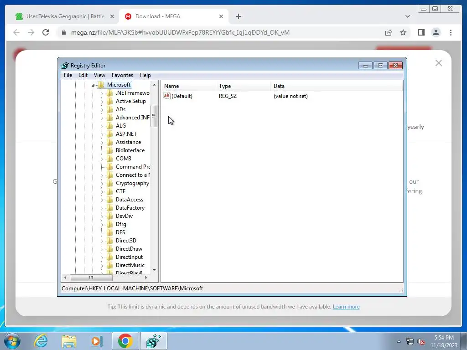
Task: Expand the .NETFramework key
Action: tap(102, 93)
